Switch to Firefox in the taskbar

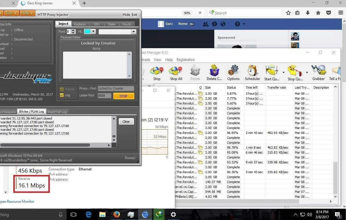point(116,214)
